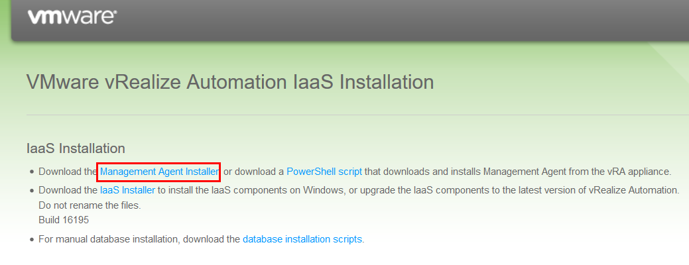The height and width of the screenshot is (265, 689).
Task: Click the bullet before manual database installation line
Action: coord(32,240)
